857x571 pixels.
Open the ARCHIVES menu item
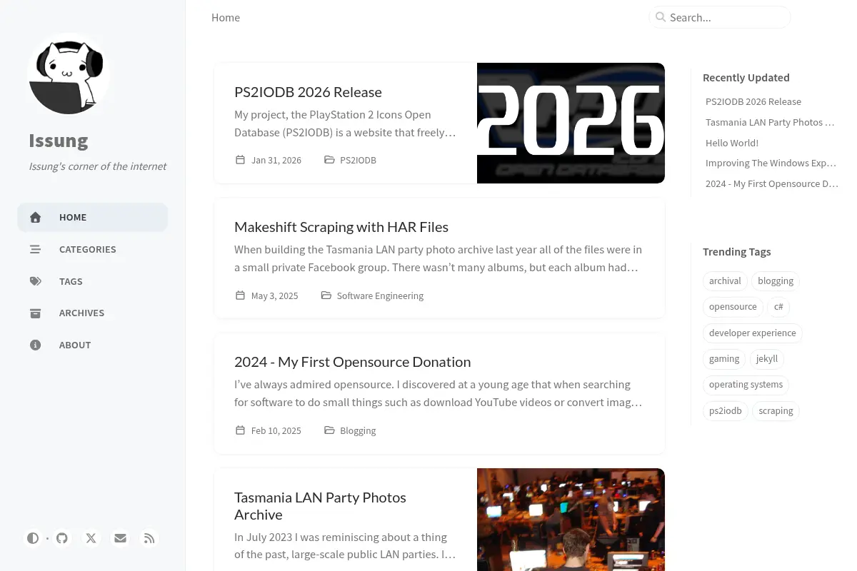point(93,313)
